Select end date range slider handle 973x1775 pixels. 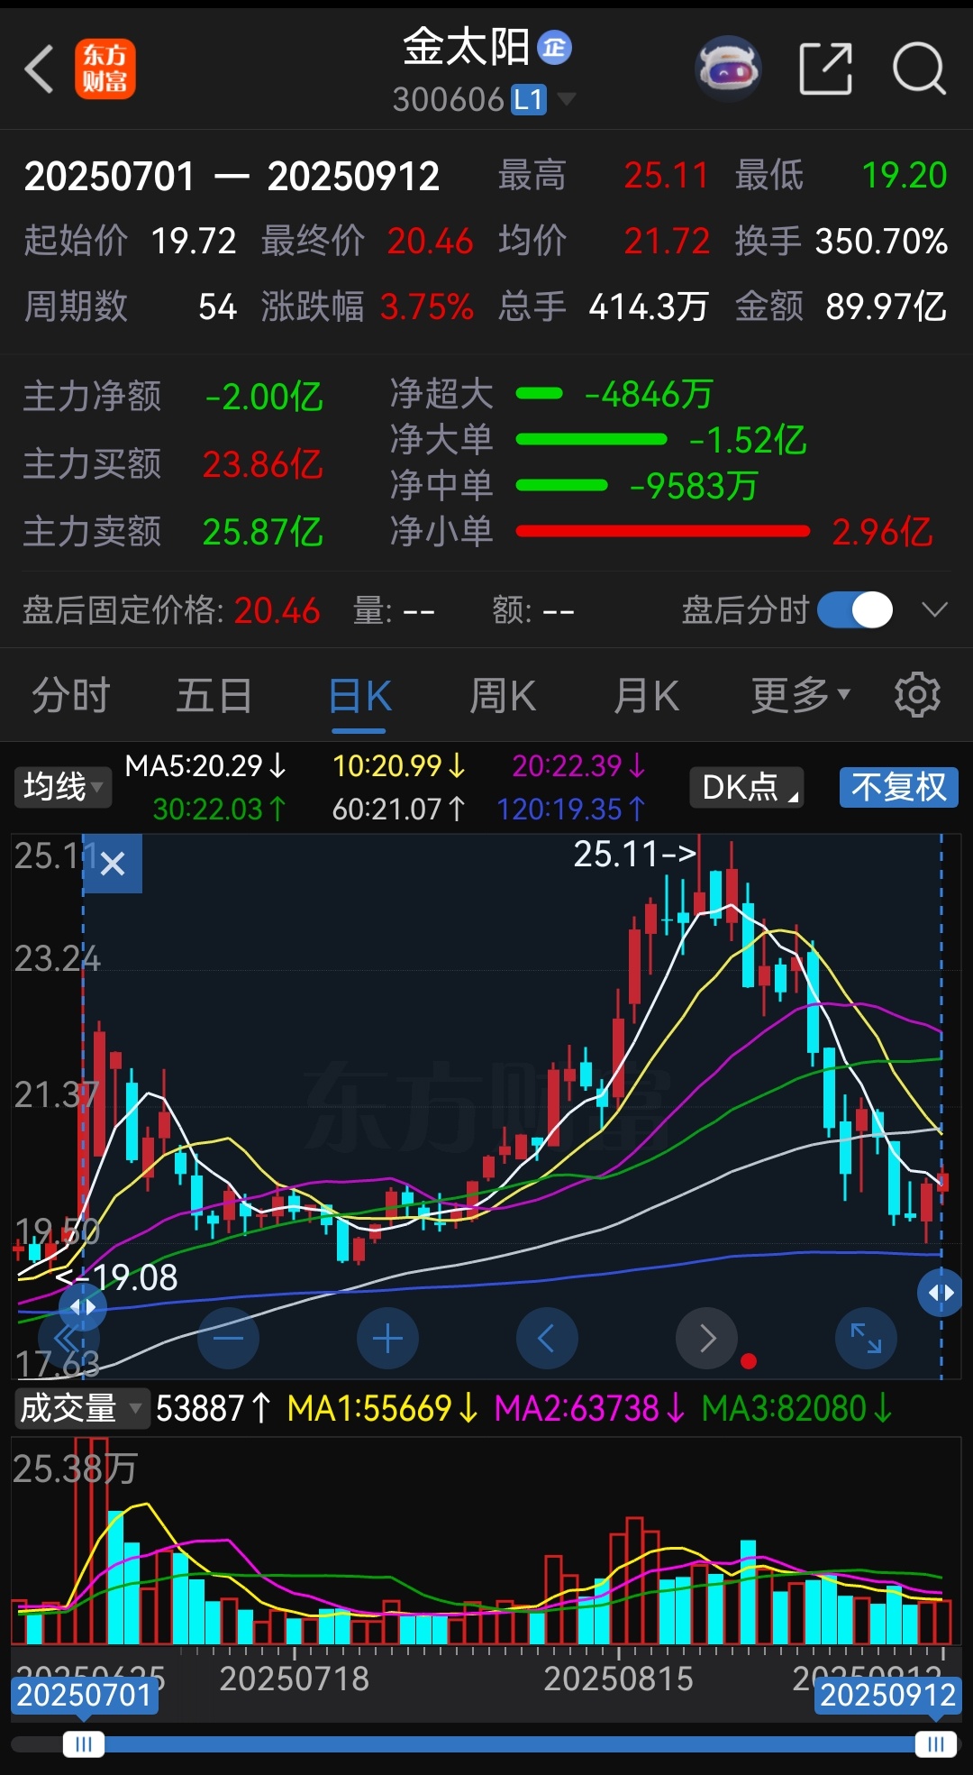click(936, 1744)
